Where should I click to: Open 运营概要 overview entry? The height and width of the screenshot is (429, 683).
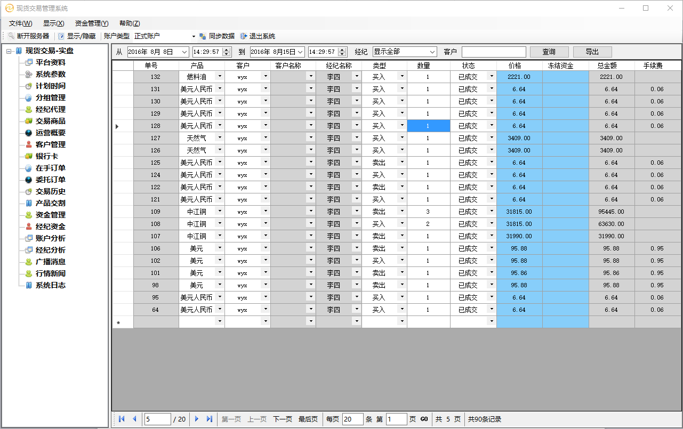[51, 133]
